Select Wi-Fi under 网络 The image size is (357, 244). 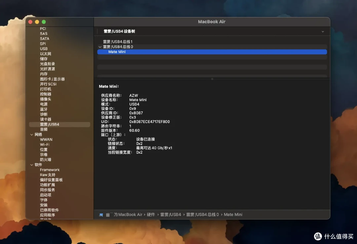tap(45, 144)
